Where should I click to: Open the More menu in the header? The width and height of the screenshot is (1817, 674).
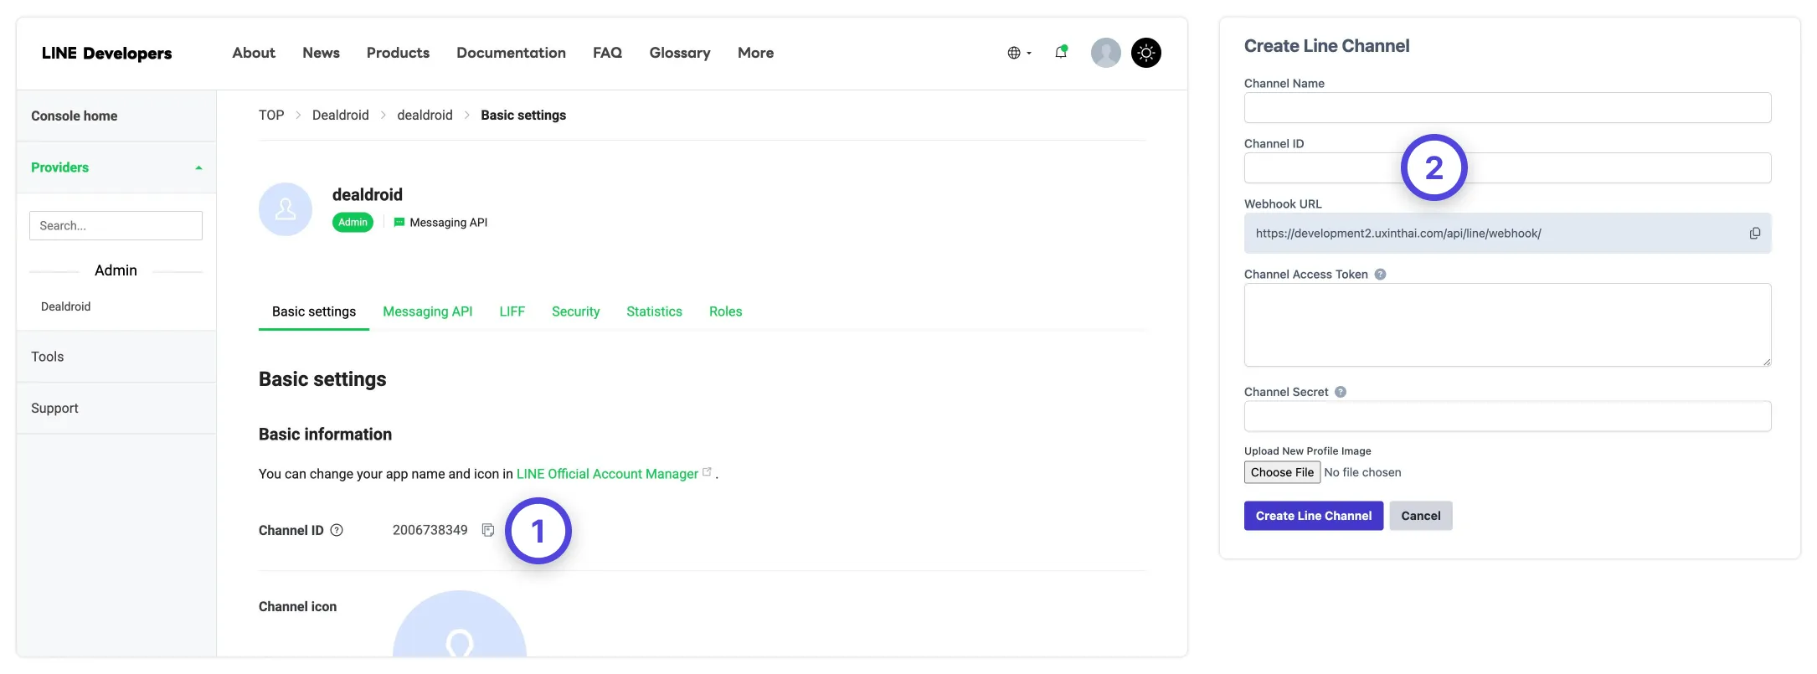(x=755, y=53)
